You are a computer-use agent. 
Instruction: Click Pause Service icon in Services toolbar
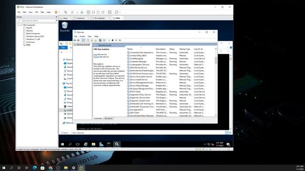coord(116,40)
